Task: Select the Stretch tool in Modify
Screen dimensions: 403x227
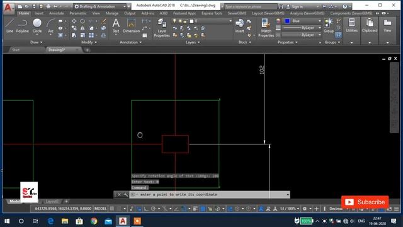Action: click(x=74, y=35)
